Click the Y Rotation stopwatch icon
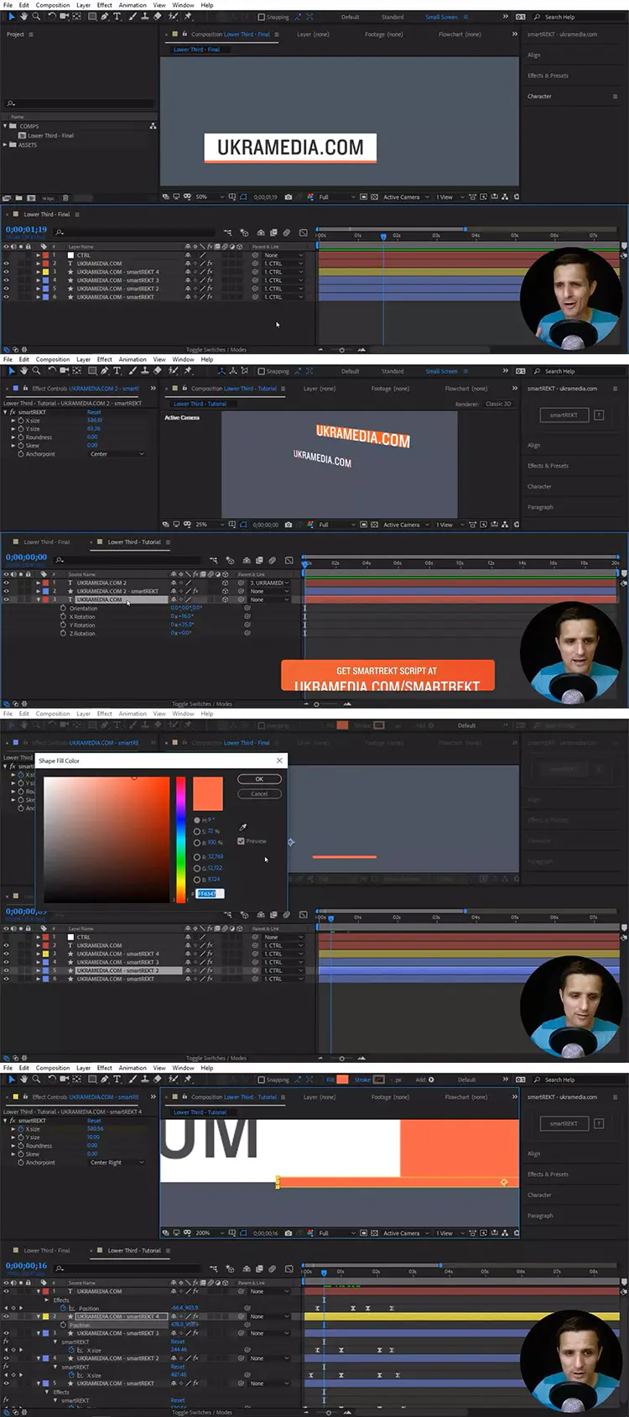Viewport: 629px width, 1417px height. tap(63, 625)
